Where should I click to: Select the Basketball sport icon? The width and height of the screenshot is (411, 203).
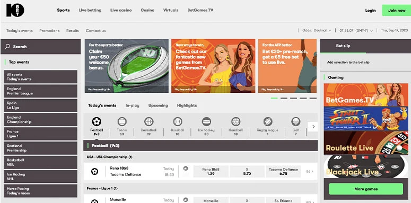[149, 121]
